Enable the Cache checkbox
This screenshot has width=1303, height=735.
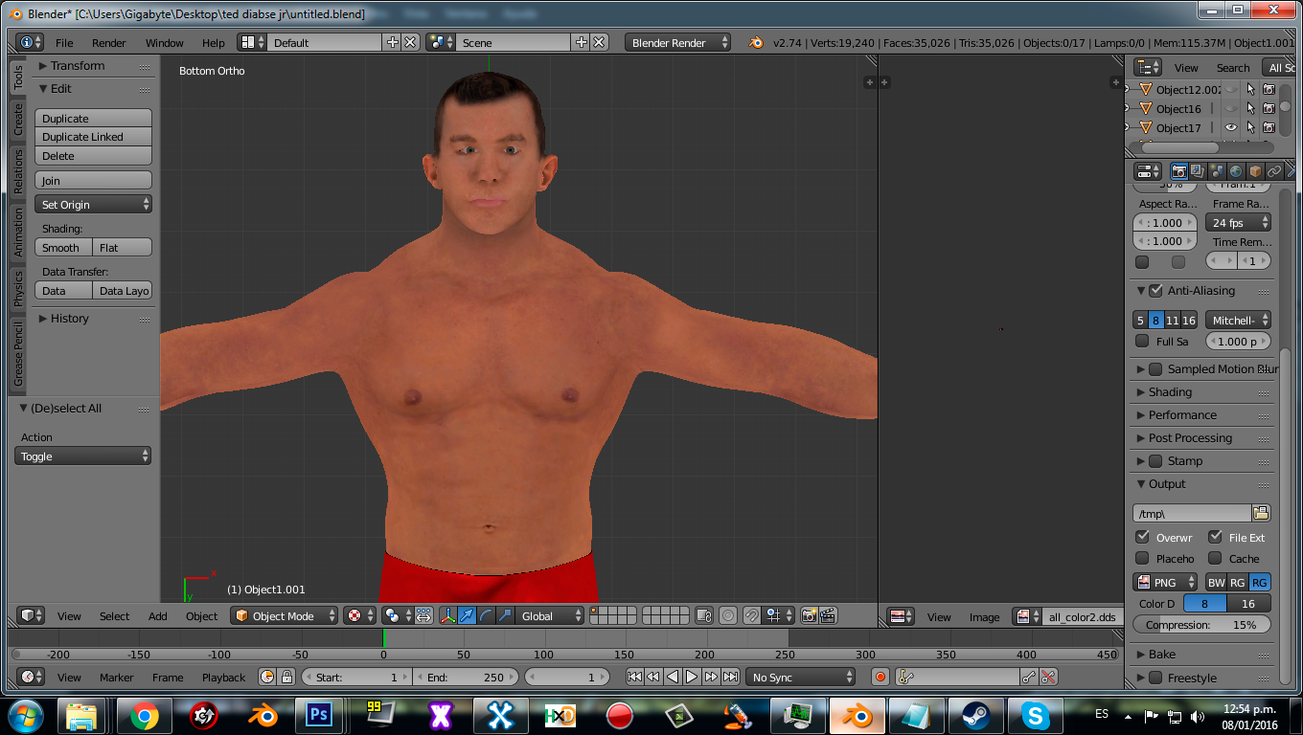click(x=1215, y=558)
